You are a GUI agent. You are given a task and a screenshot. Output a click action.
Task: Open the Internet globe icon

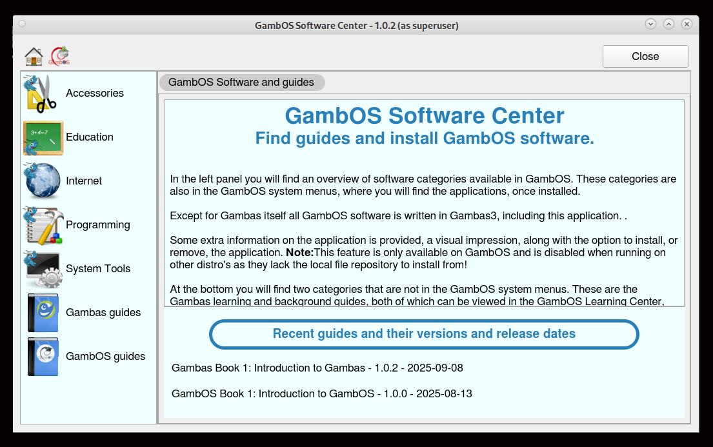[43, 181]
